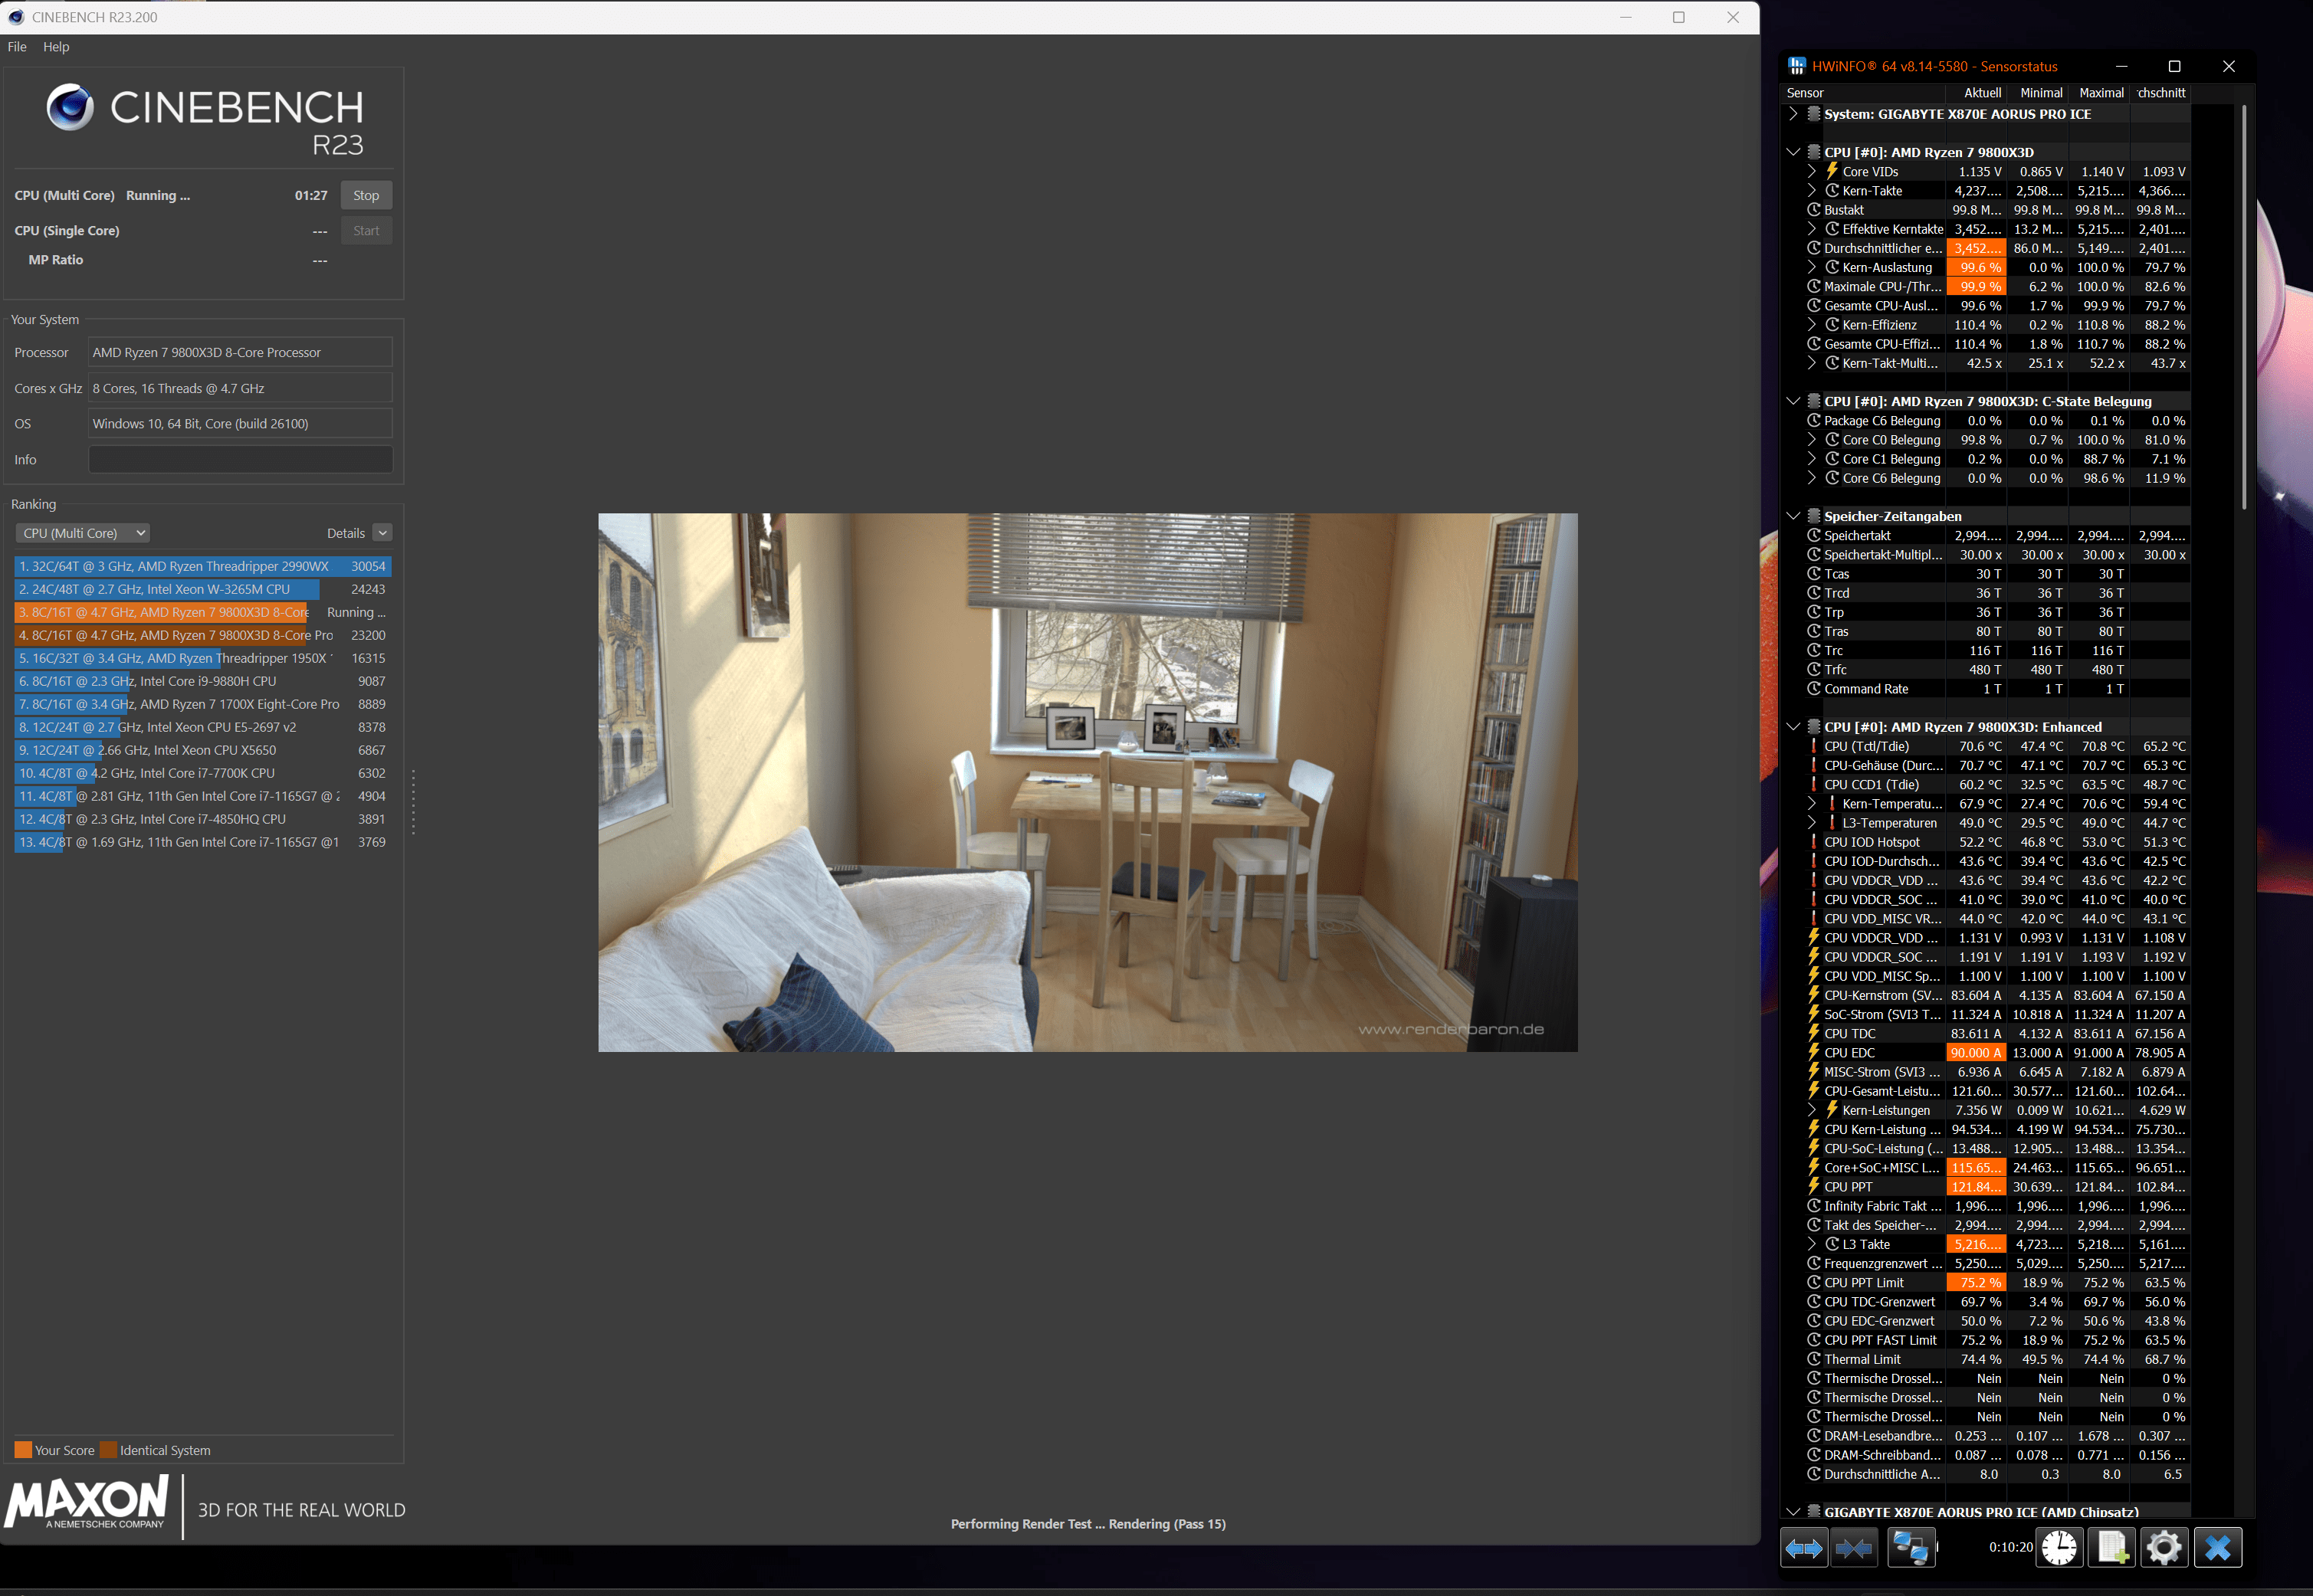Select 9800X3D ranking entry scoring 23200

coord(203,635)
